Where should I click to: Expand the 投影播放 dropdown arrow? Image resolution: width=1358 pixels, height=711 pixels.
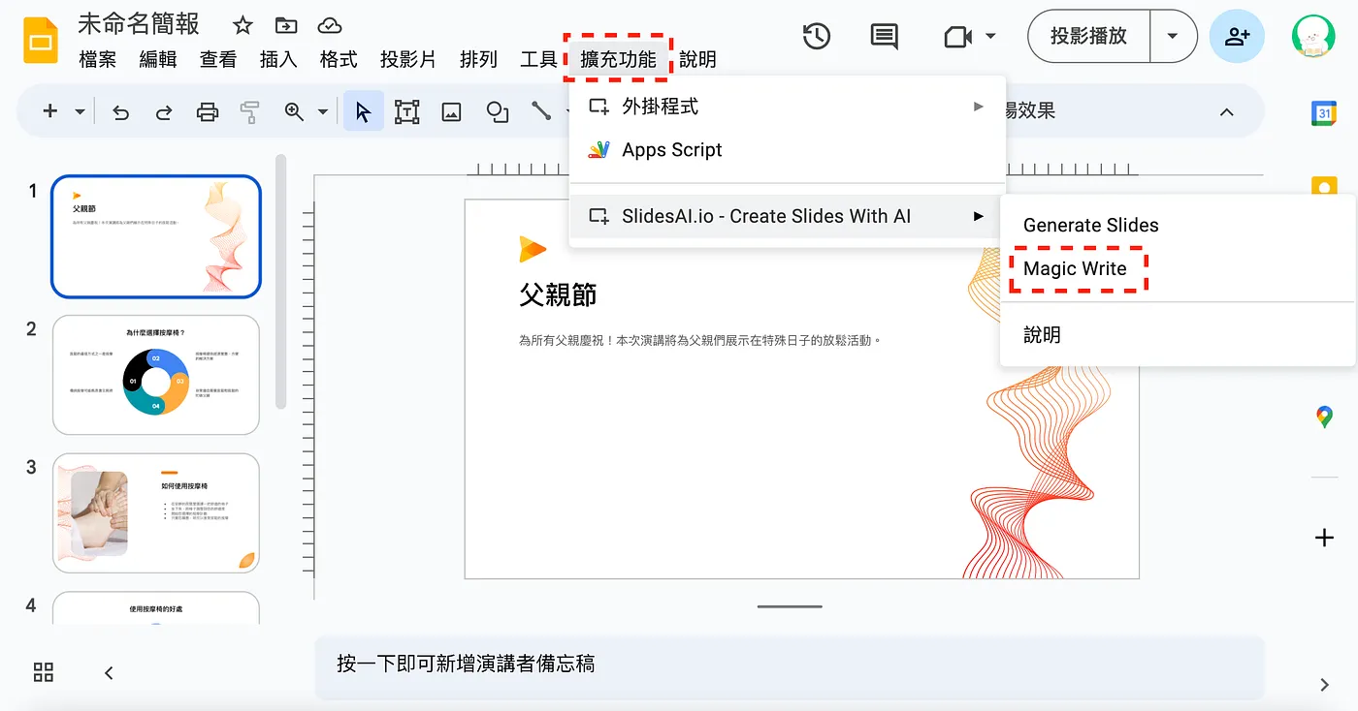(1173, 37)
